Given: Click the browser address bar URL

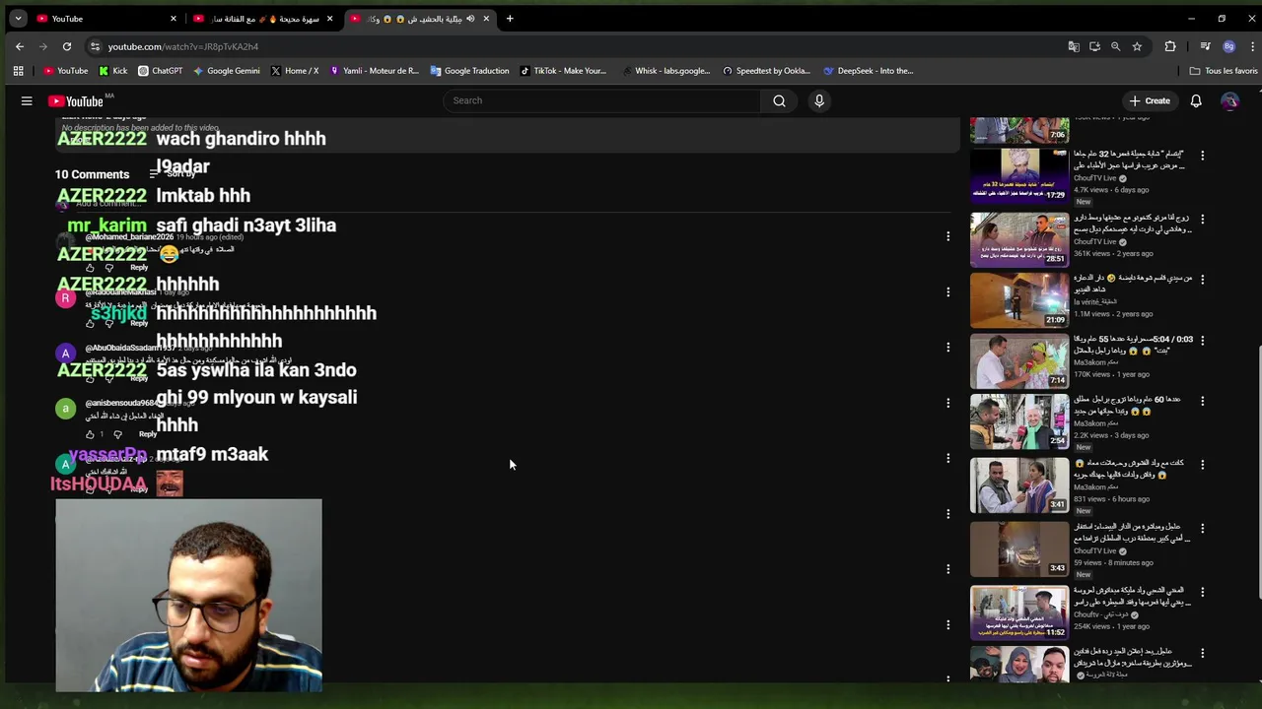Looking at the screenshot, I should tap(183, 46).
